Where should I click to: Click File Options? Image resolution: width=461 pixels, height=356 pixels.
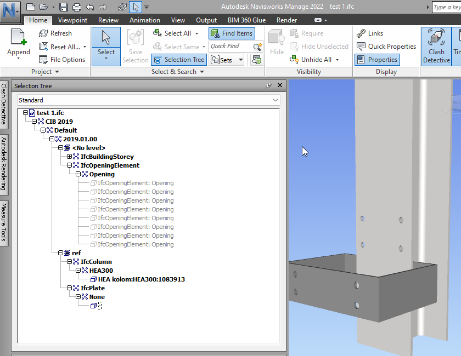[62, 60]
